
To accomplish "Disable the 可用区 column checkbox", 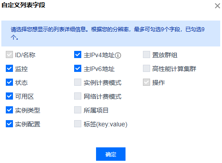I will pyautogui.click(x=9, y=96).
